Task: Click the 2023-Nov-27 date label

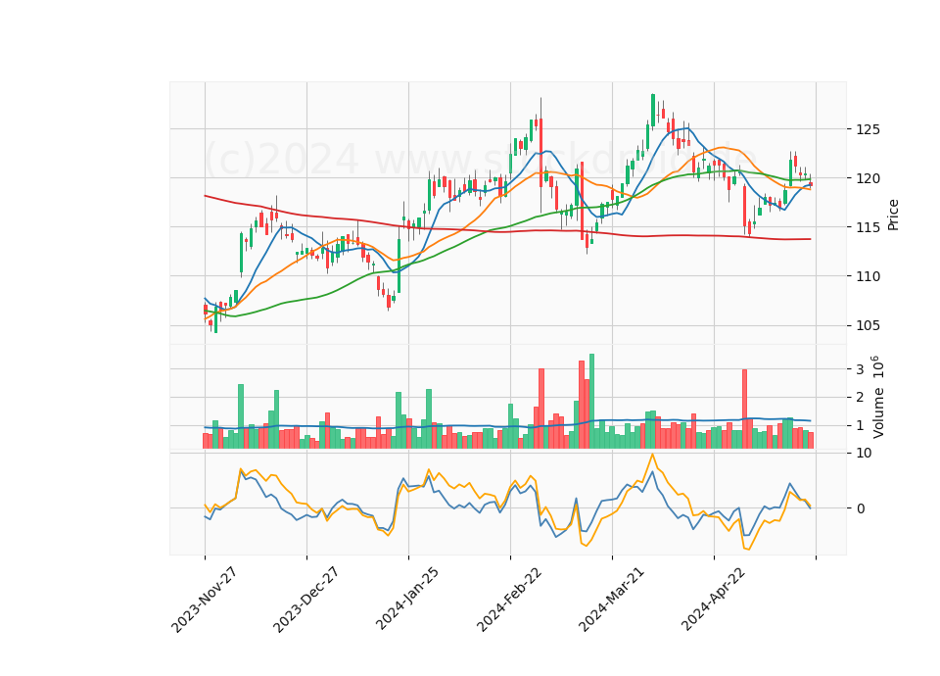Action: pyautogui.click(x=204, y=600)
